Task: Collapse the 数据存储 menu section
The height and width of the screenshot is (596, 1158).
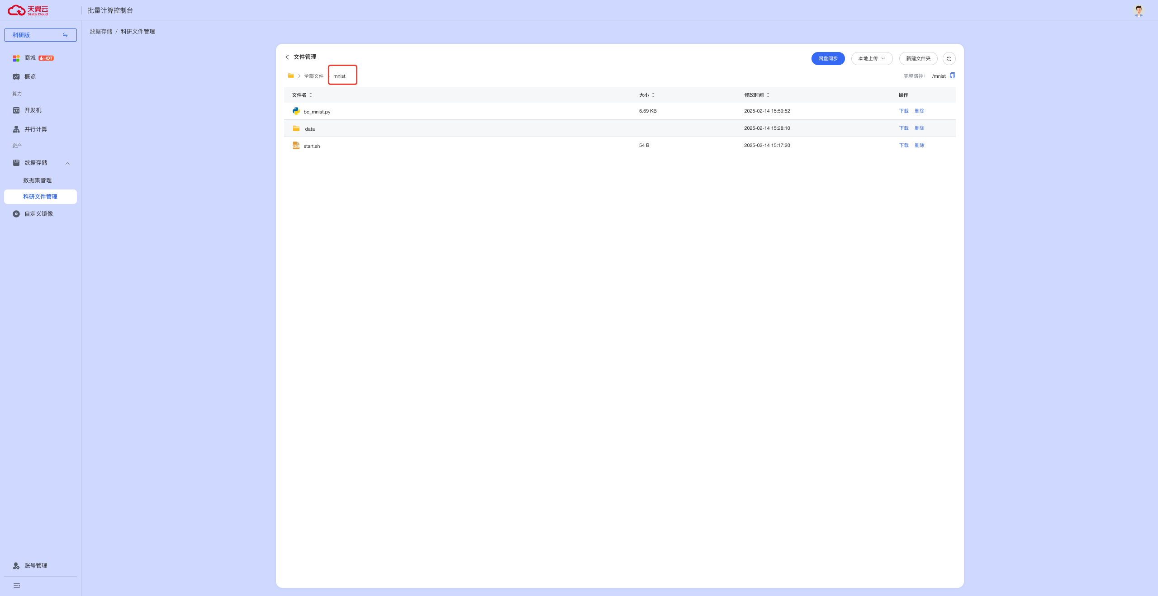Action: (x=67, y=163)
